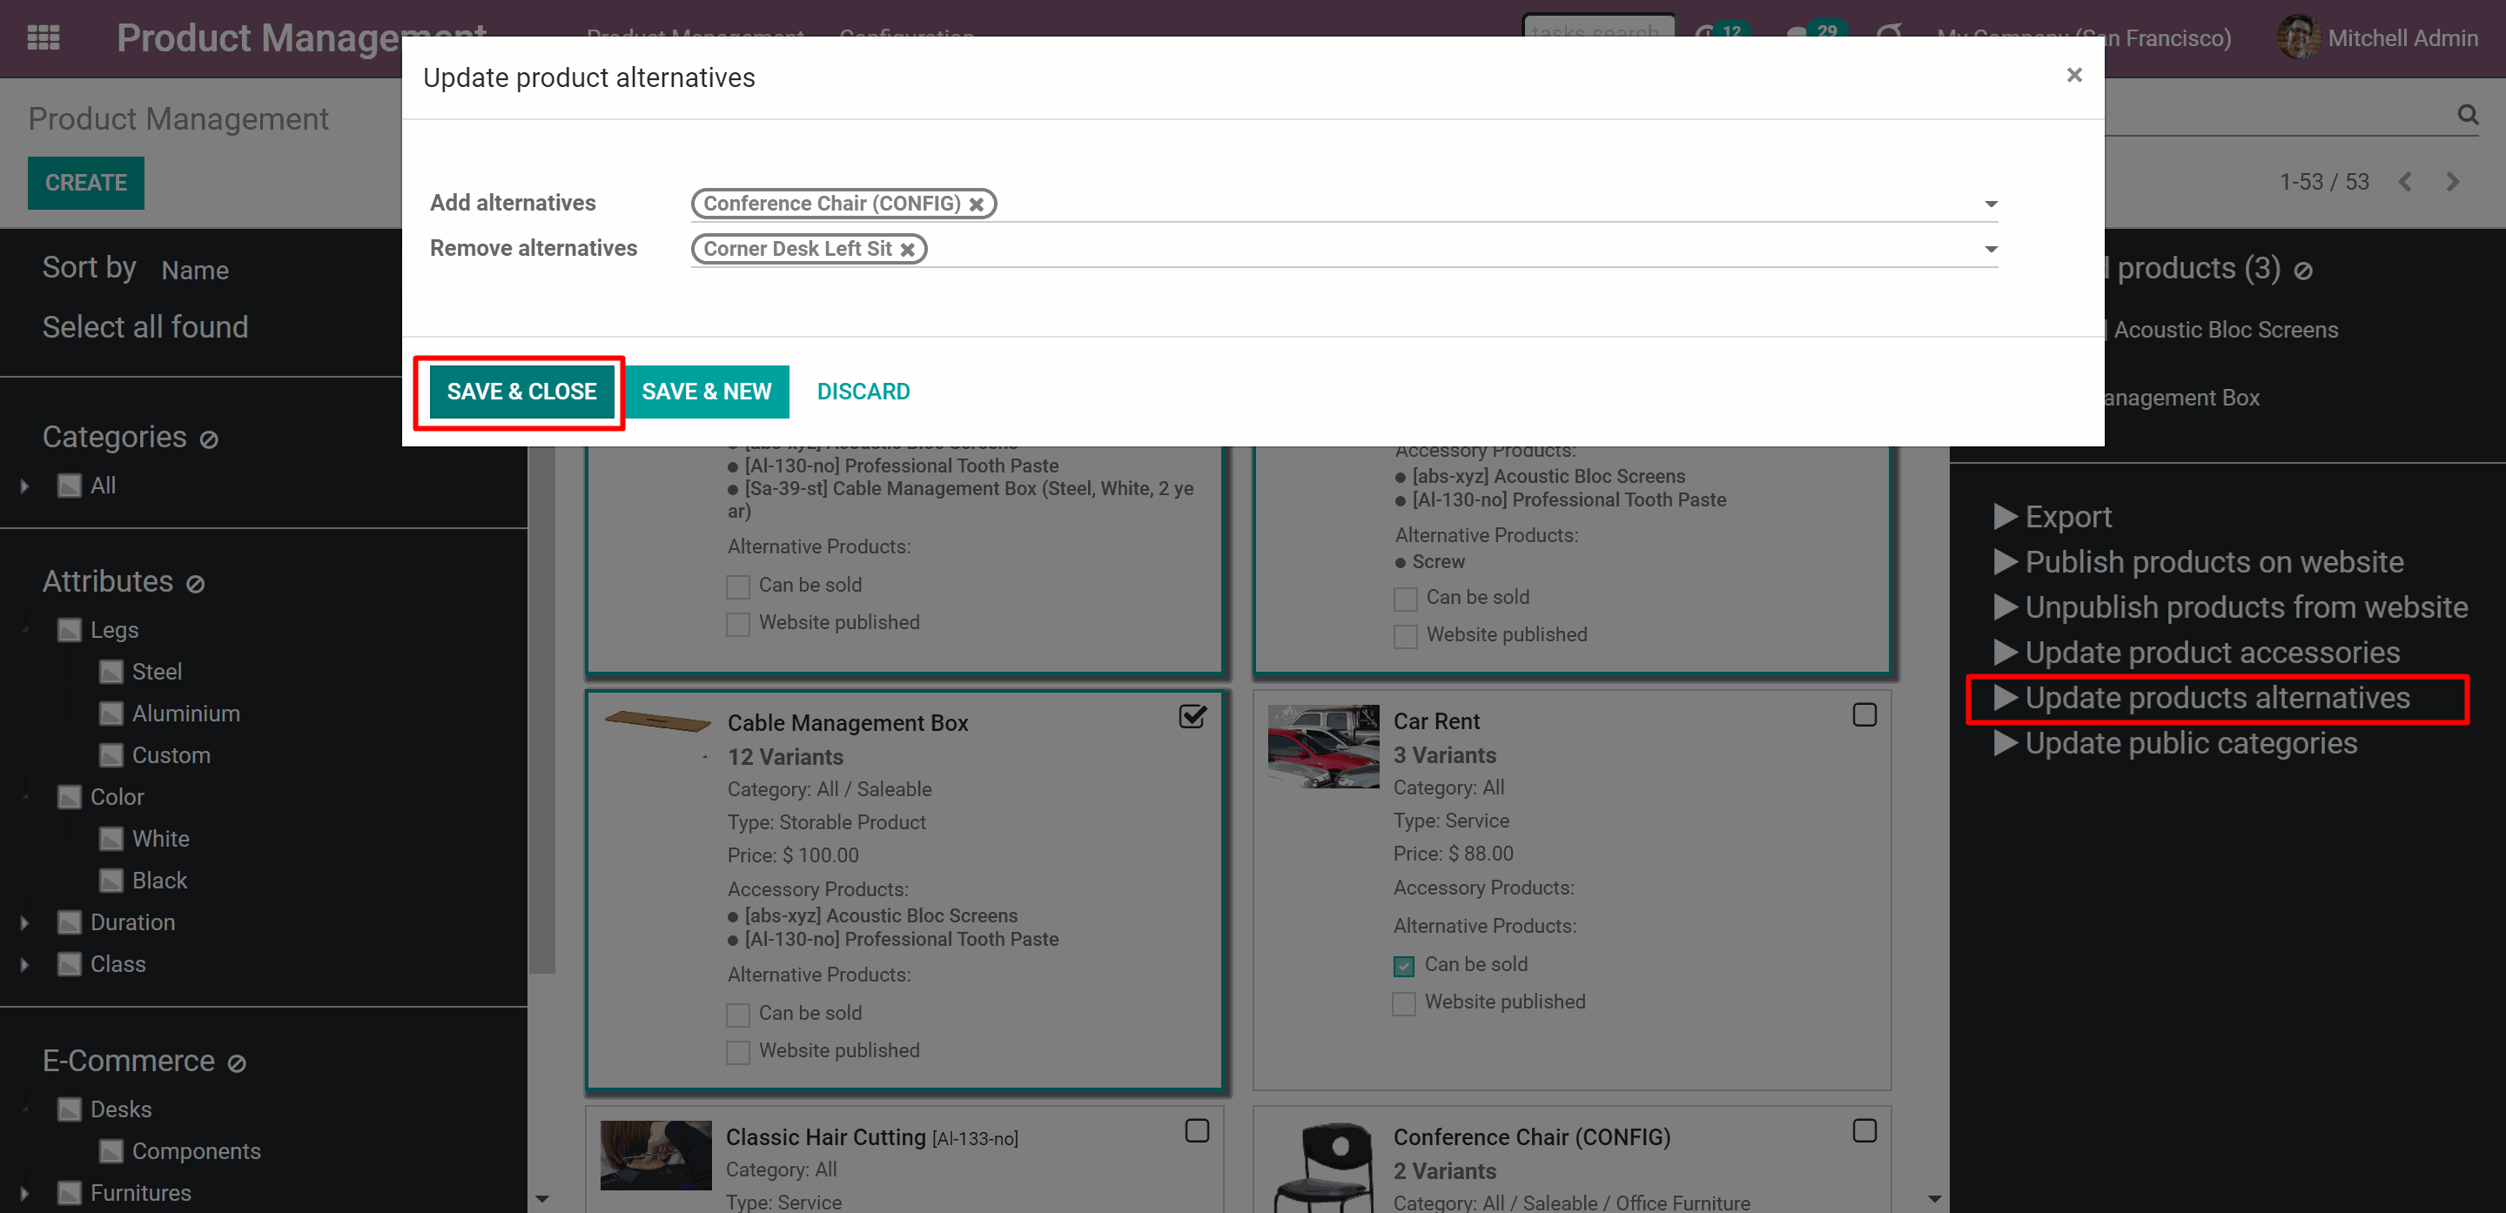Close the Update product alternatives dialog

point(2073,75)
